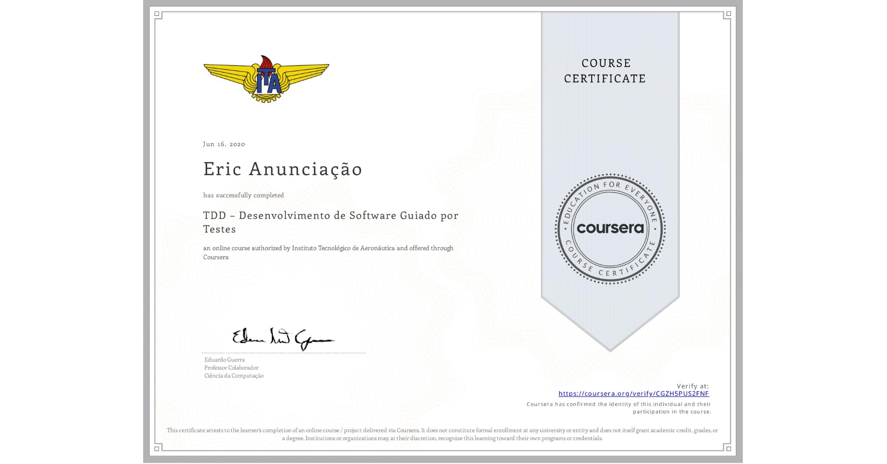Click the ITA winged logo
The height and width of the screenshot is (464, 887).
pos(266,79)
